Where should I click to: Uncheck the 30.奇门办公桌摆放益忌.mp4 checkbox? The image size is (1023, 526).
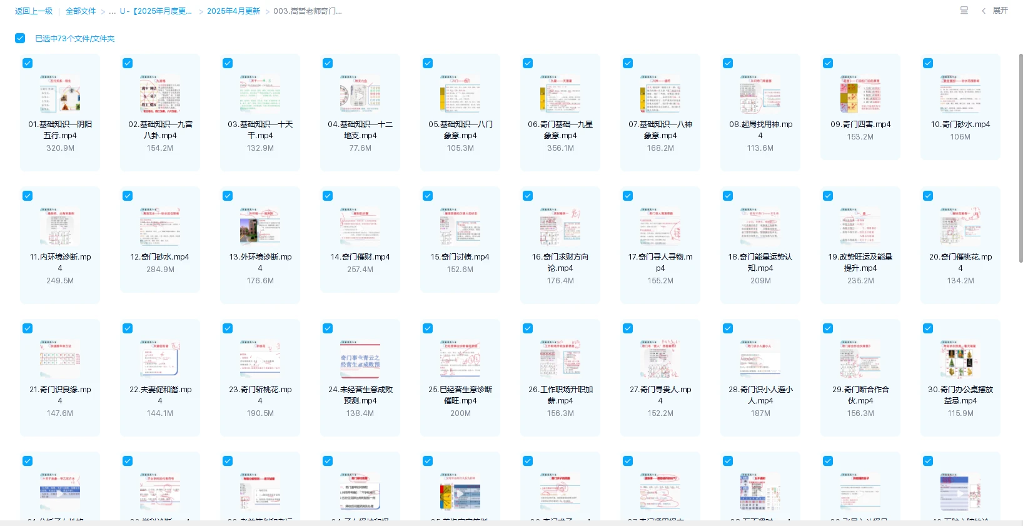point(928,328)
